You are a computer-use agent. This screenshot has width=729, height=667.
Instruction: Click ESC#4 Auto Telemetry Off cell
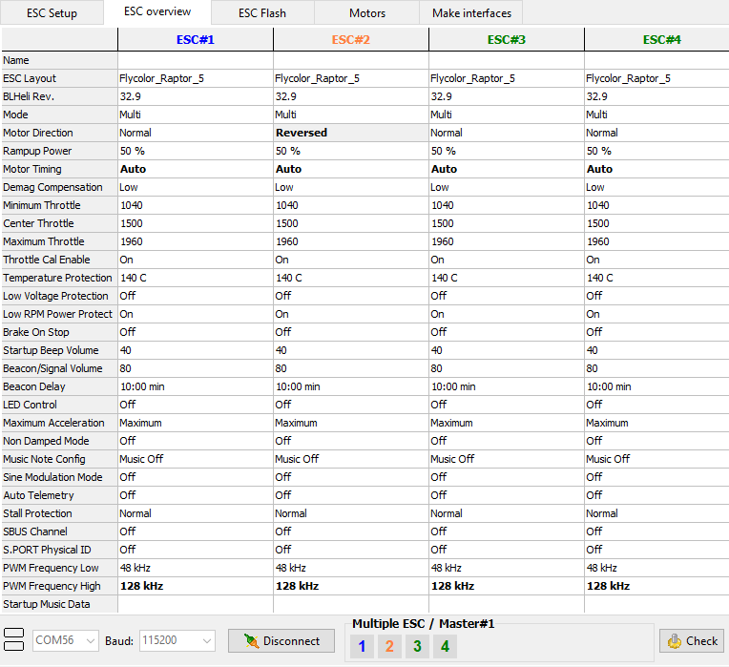[x=656, y=495]
